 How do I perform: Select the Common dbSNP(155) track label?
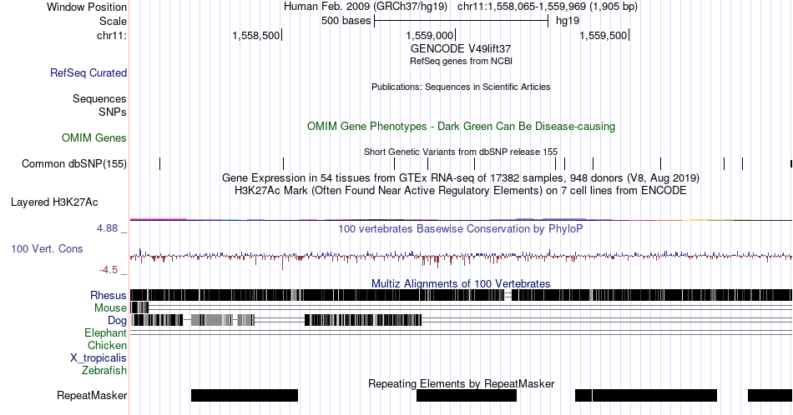click(74, 163)
